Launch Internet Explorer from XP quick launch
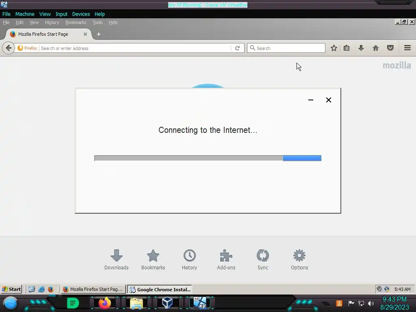Viewport: 416px width, 312px height. tap(41, 289)
